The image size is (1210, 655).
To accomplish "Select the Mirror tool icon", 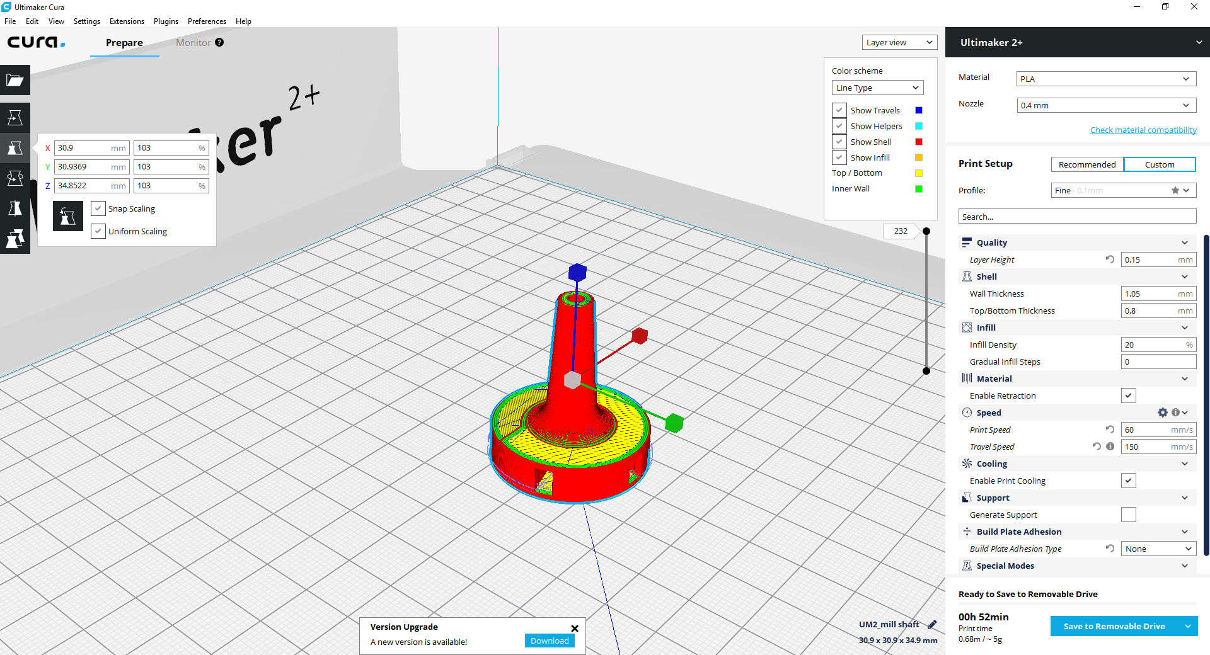I will pos(15,208).
